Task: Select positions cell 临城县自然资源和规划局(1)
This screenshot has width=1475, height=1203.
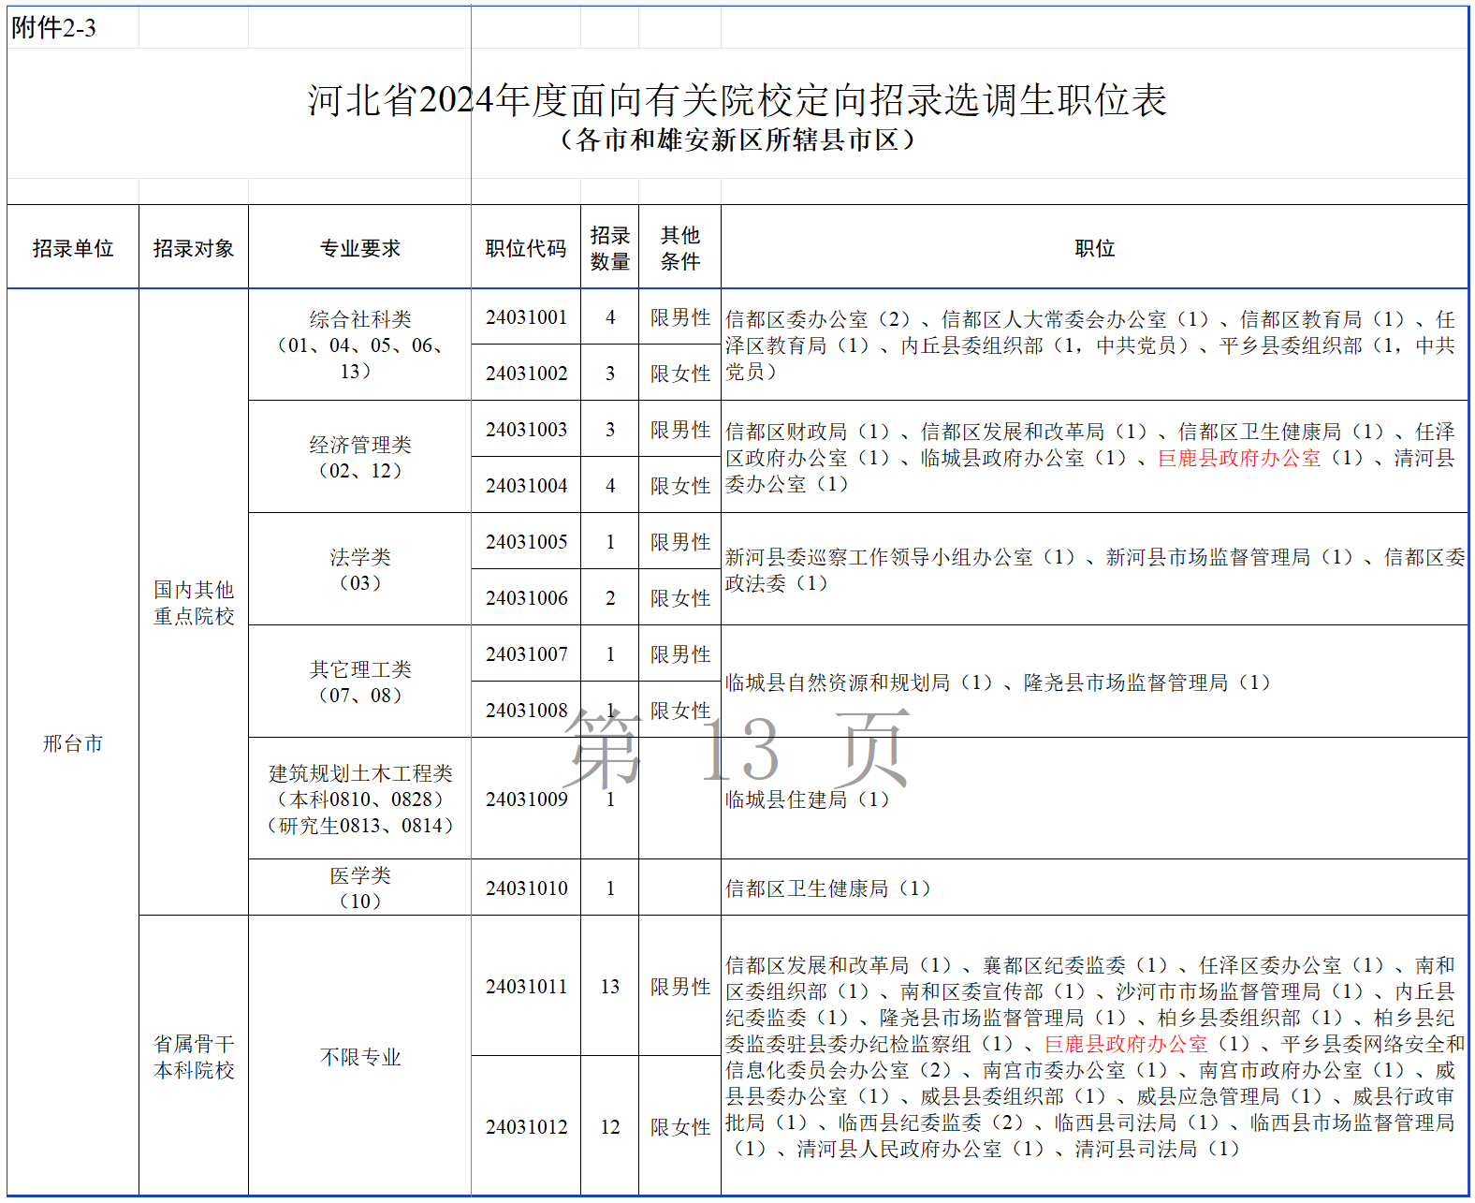Action: click(x=1095, y=682)
